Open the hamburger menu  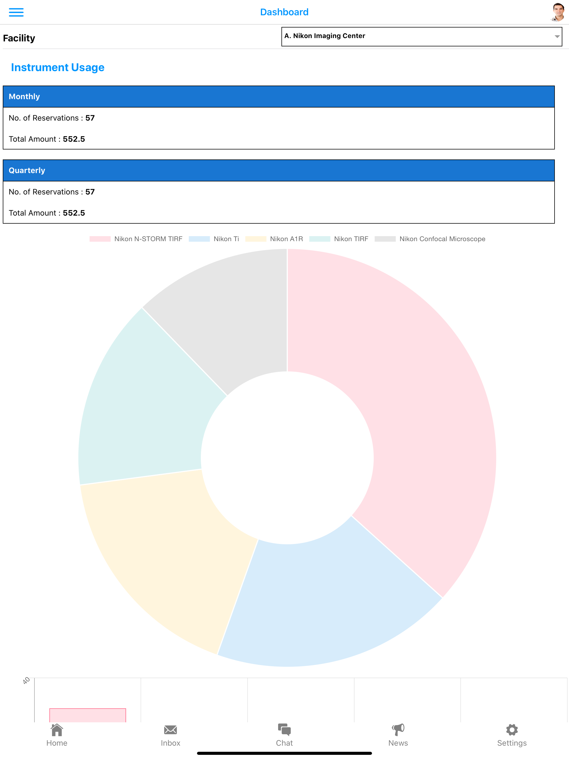(x=16, y=12)
